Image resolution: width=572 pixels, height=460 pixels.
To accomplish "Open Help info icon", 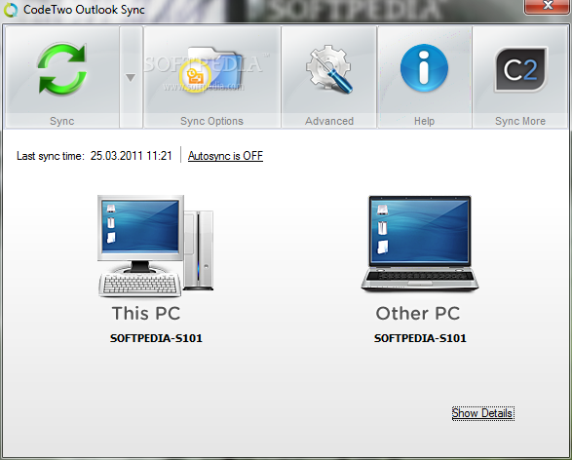I will [424, 68].
